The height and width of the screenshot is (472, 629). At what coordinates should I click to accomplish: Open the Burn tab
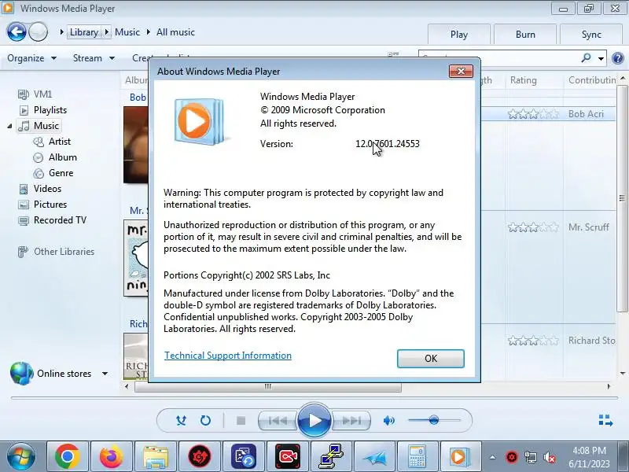point(525,35)
